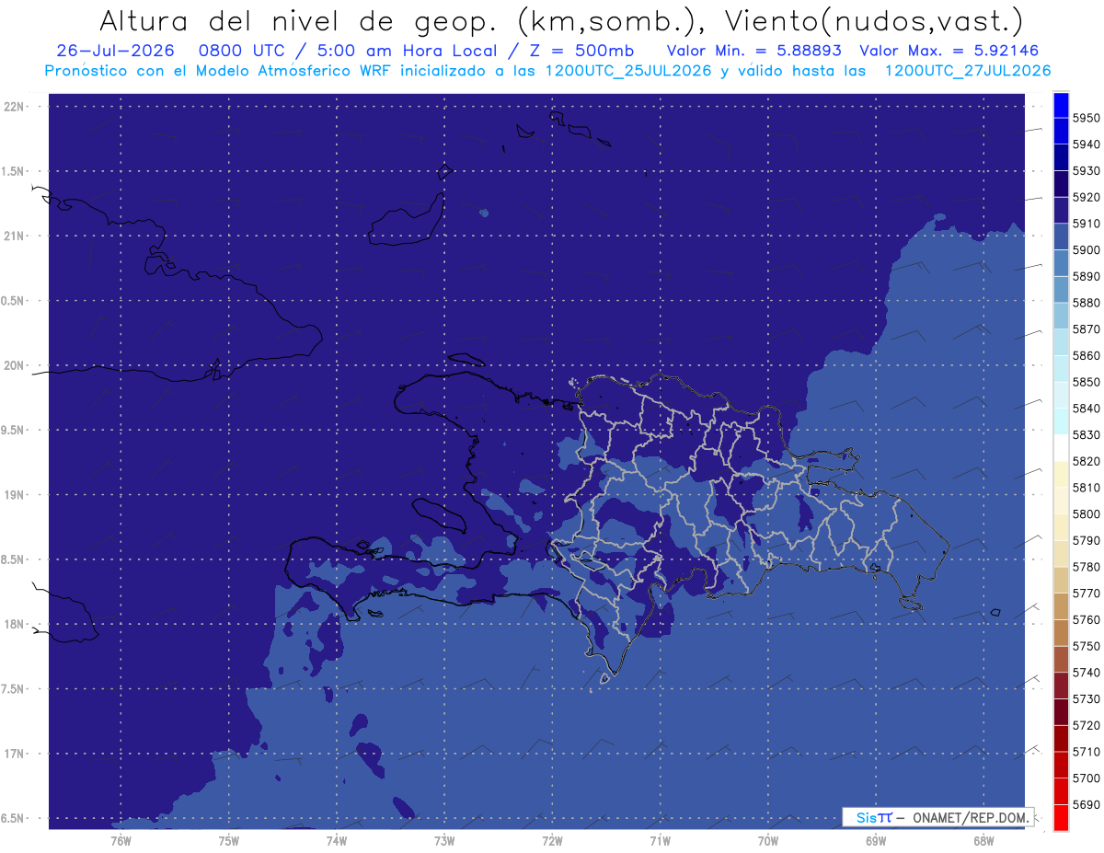Click colorbar swatch between 5910 and 5900
1104x853 pixels.
point(1060,237)
